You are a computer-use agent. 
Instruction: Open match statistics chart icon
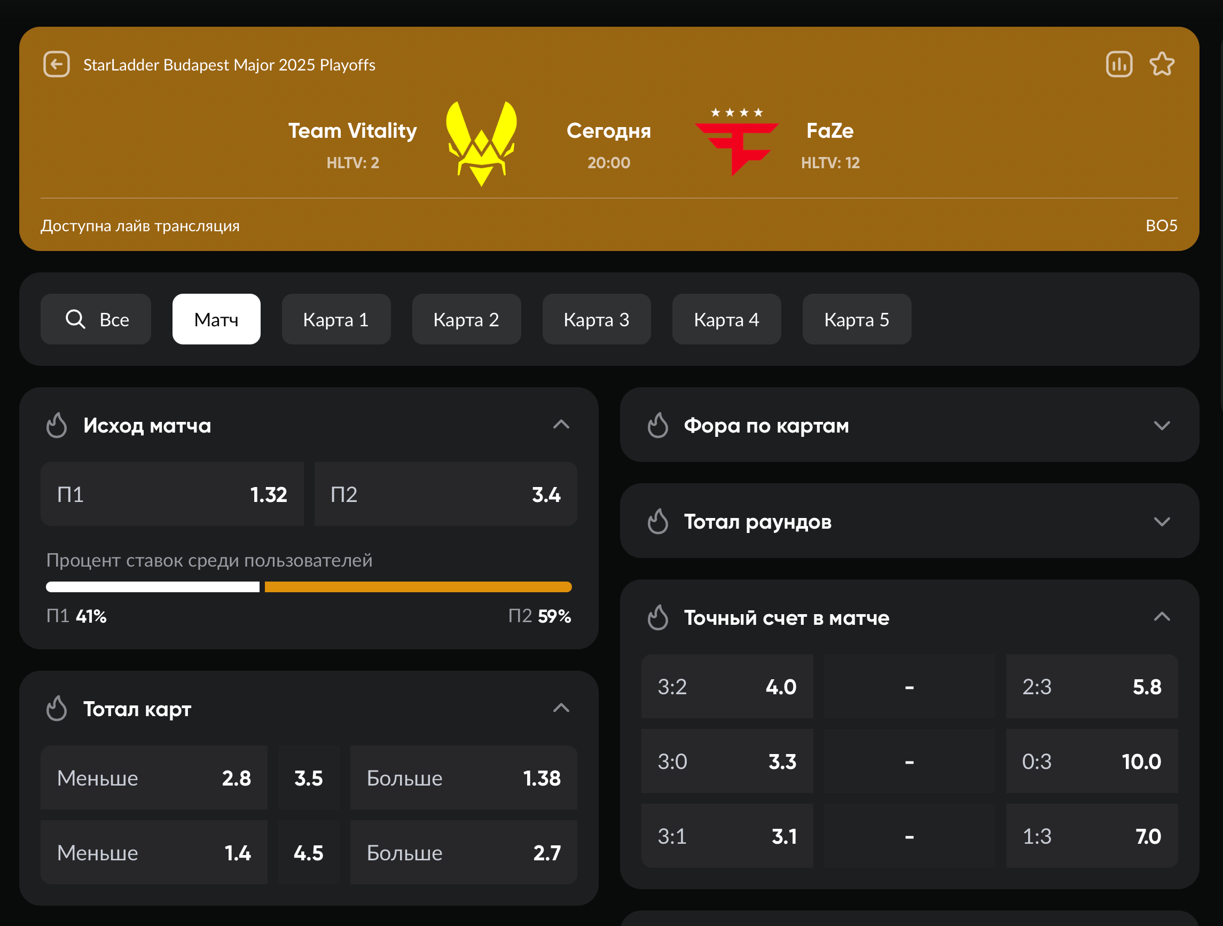1119,65
